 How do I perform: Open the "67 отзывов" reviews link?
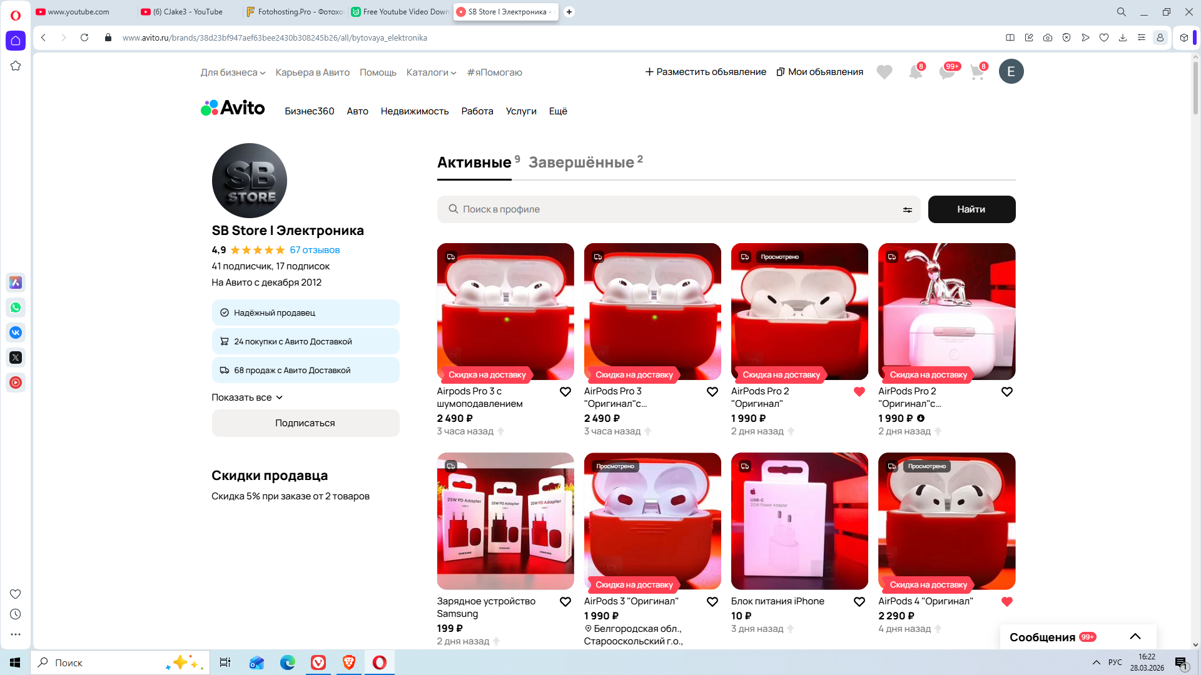[315, 250]
